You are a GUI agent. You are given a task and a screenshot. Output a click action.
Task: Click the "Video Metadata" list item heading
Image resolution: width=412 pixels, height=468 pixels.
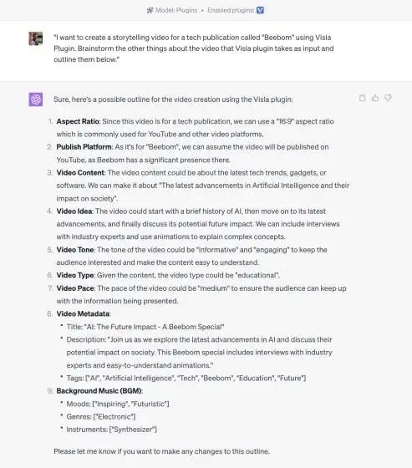click(83, 313)
